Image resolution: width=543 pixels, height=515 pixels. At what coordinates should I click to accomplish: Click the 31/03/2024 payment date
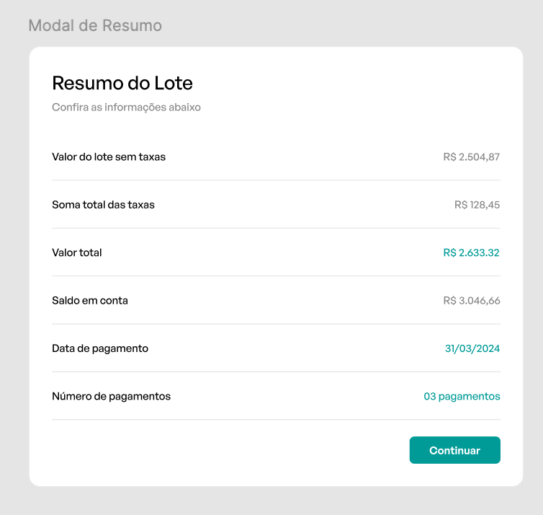click(x=472, y=348)
